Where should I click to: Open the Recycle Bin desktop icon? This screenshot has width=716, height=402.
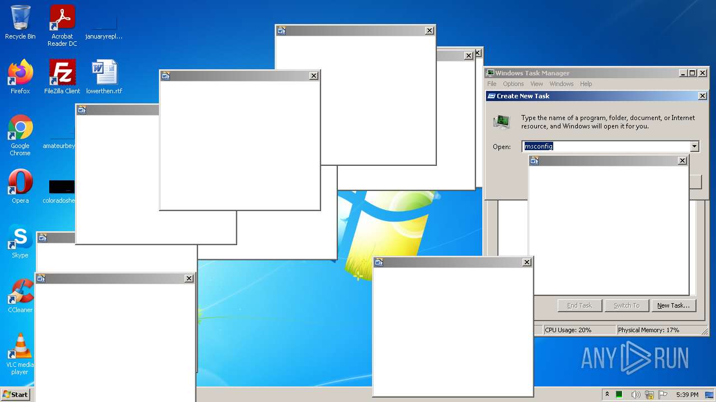click(20, 22)
